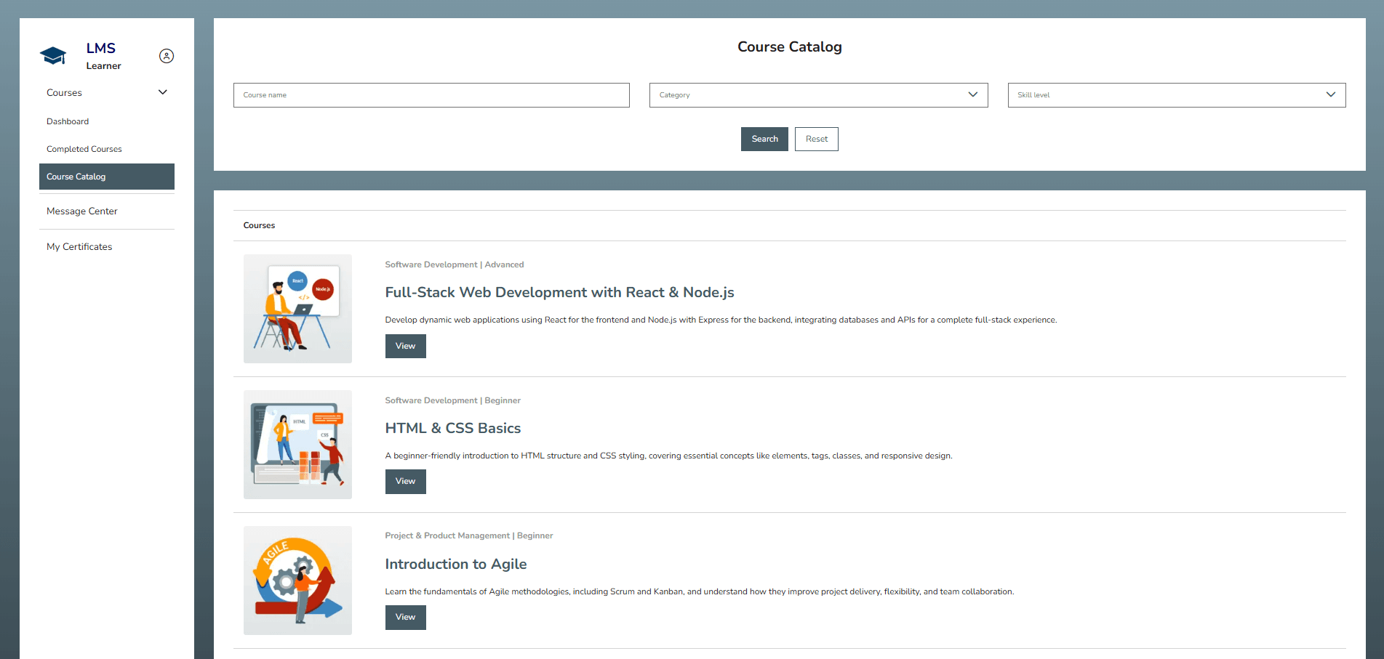Open the HTML & CSS Basics course title
Image resolution: width=1384 pixels, height=659 pixels.
(x=452, y=428)
